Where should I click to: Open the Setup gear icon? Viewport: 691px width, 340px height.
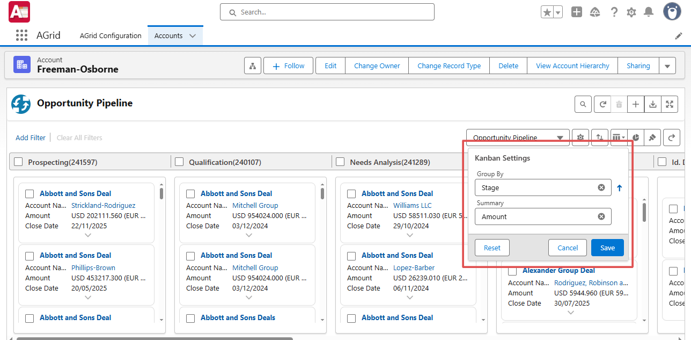click(x=631, y=12)
